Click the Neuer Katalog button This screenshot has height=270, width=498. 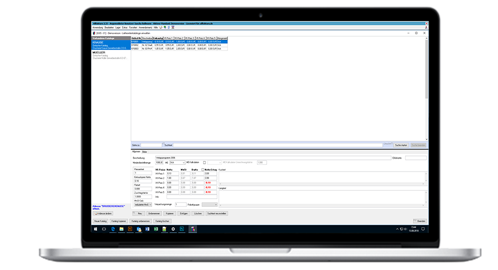(100, 220)
